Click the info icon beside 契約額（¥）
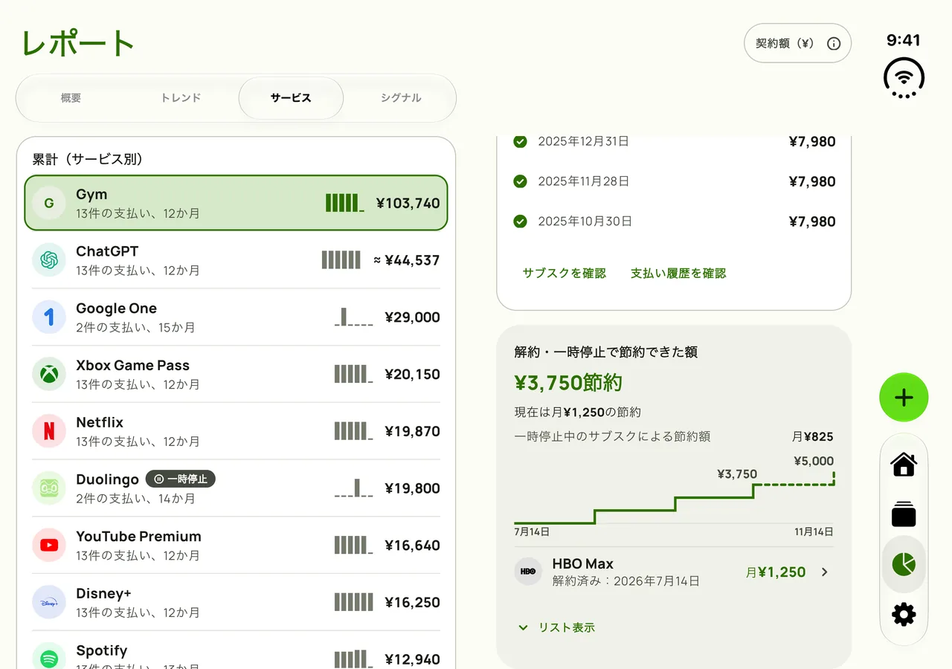The width and height of the screenshot is (952, 669). (x=834, y=43)
